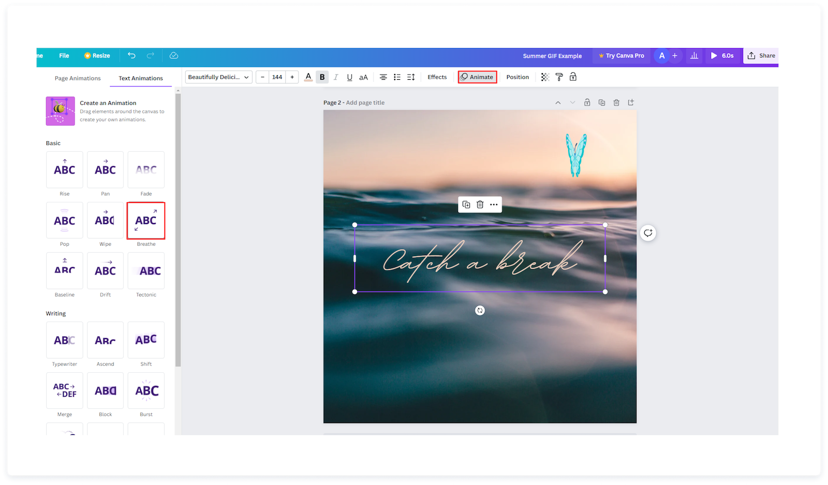Open the File menu
828x485 pixels.
pos(64,55)
